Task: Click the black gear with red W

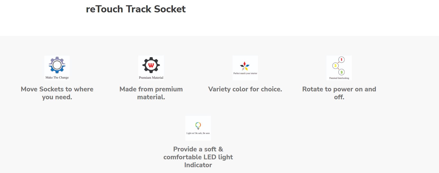Action: tap(151, 65)
